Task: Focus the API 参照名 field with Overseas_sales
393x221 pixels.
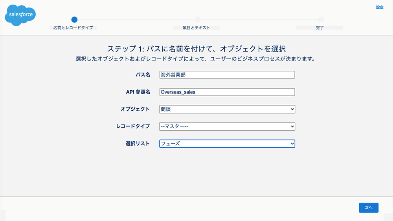Action: point(227,92)
